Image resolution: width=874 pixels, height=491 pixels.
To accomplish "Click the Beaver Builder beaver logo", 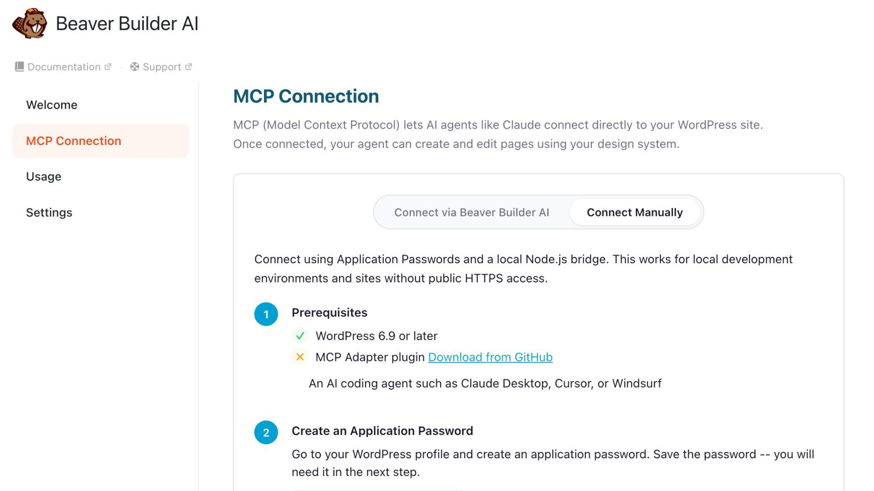I will click(30, 23).
